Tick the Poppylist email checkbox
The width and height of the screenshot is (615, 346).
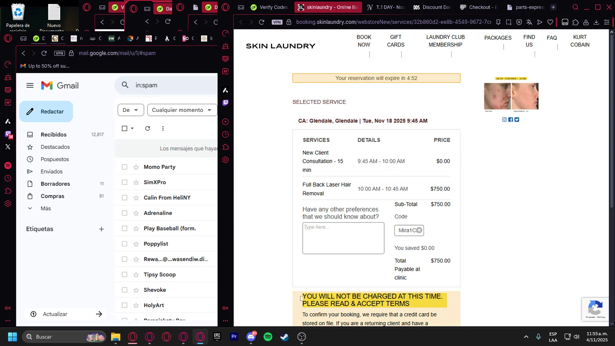[125, 244]
